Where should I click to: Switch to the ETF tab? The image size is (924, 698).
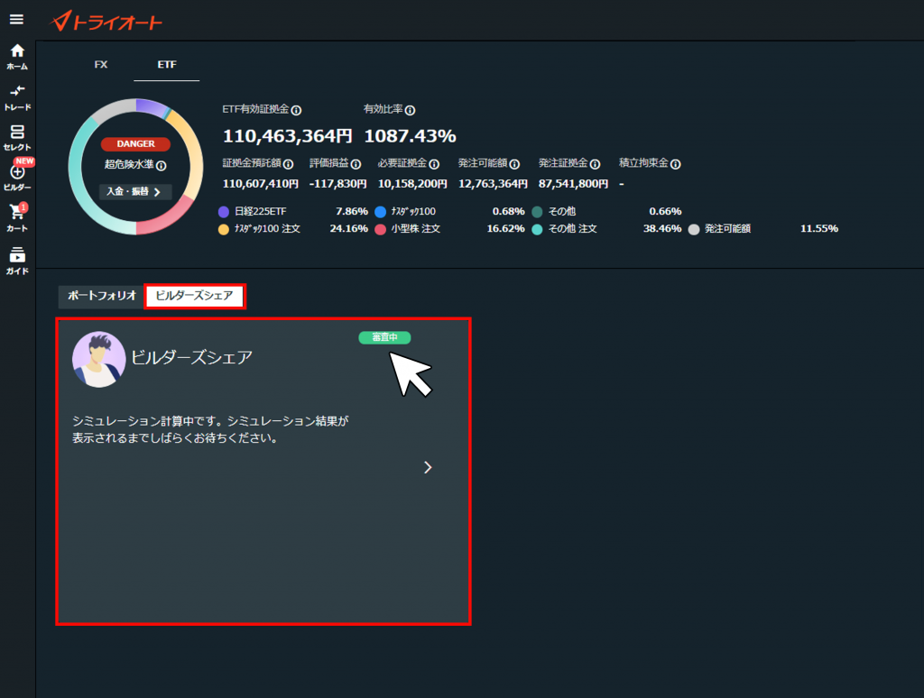[x=167, y=64]
